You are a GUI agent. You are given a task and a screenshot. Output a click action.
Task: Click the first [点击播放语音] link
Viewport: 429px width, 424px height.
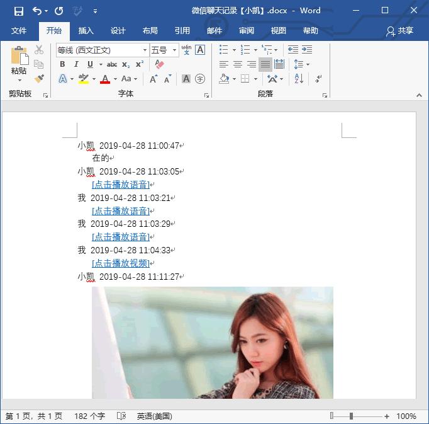coord(121,185)
